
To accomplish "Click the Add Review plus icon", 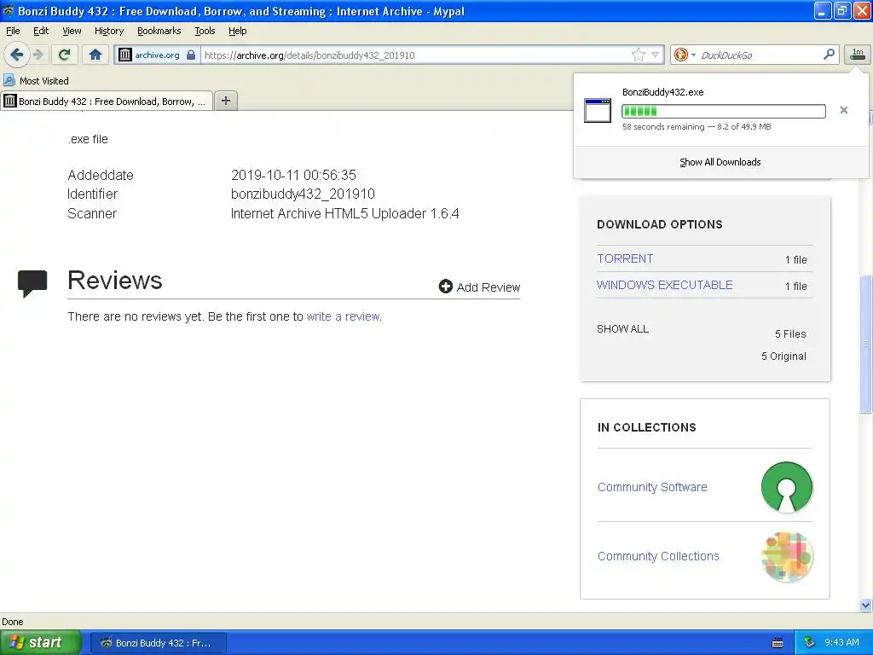I will 445,287.
